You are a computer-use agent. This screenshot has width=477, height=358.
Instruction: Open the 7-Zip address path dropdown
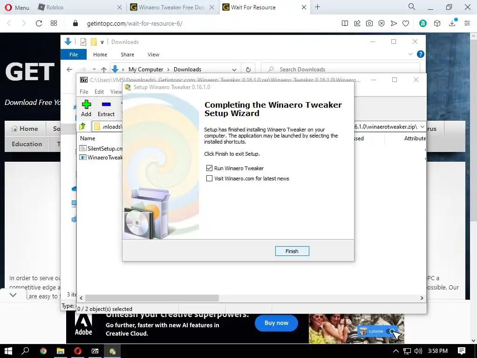click(x=422, y=127)
